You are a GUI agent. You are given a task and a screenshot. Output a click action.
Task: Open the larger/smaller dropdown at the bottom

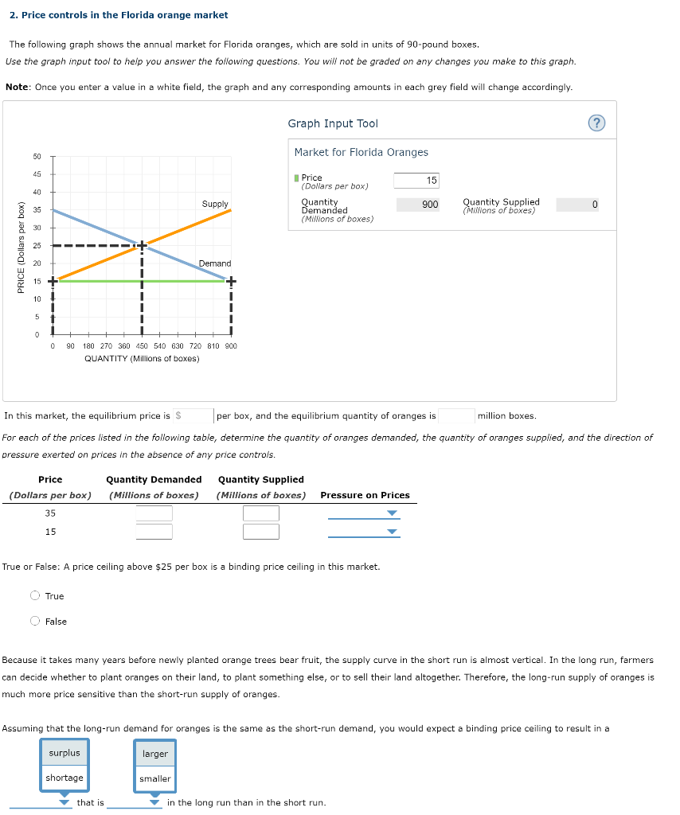pos(154,804)
